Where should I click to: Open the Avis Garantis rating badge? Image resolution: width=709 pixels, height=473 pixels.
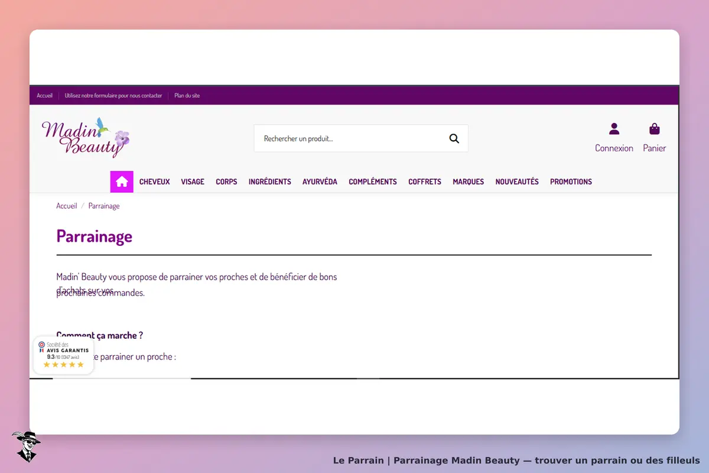point(64,355)
